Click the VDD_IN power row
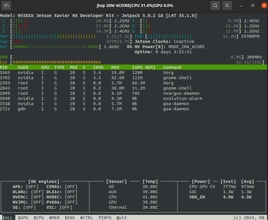Viewport: 268px width, 220px height. 220,197
